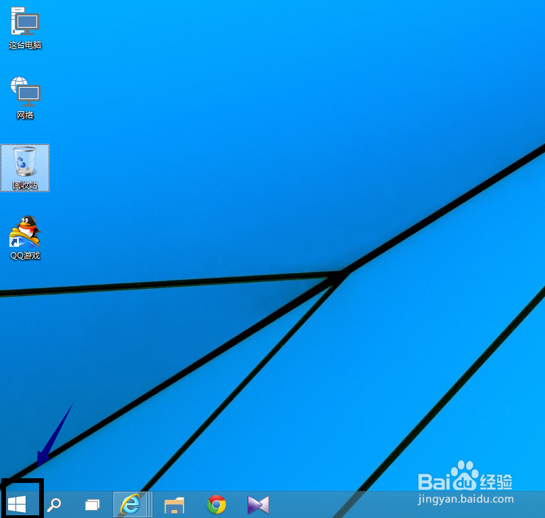
Task: Select the QQ游戏 desktop shortcut
Action: [x=25, y=238]
